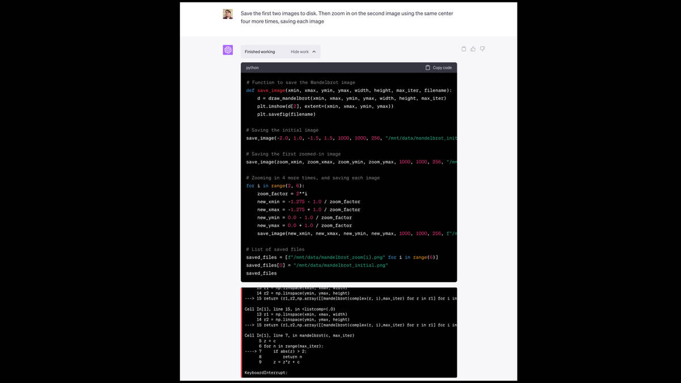681x383 pixels.
Task: Click the 'saved_files = [f"/mnt/data/' list line
Action: click(x=342, y=257)
